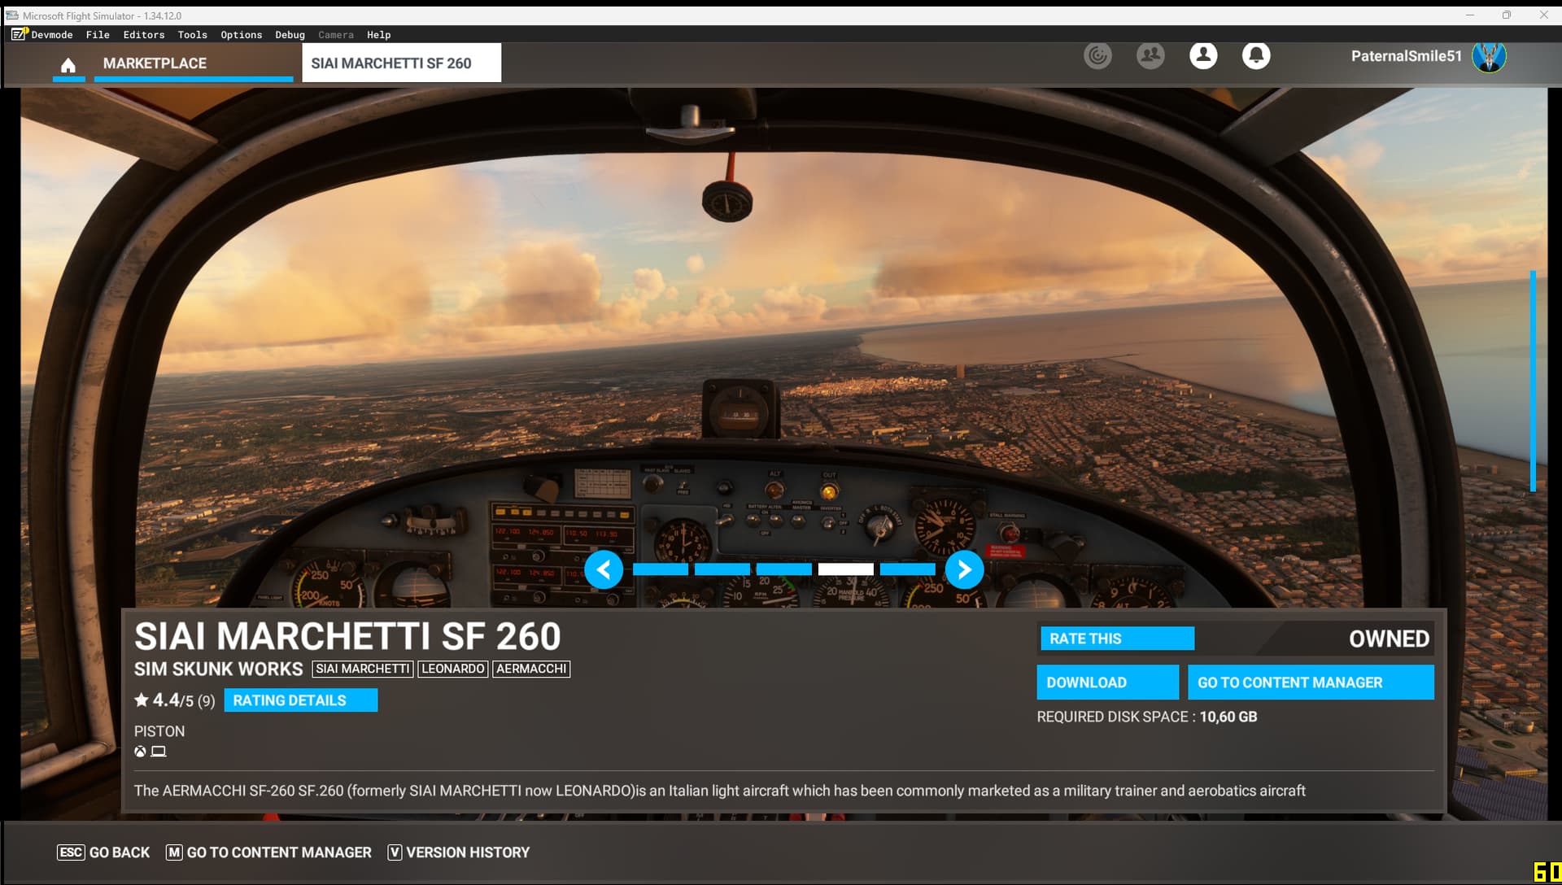This screenshot has width=1562, height=885.
Task: Open the Options menu
Action: click(x=241, y=34)
